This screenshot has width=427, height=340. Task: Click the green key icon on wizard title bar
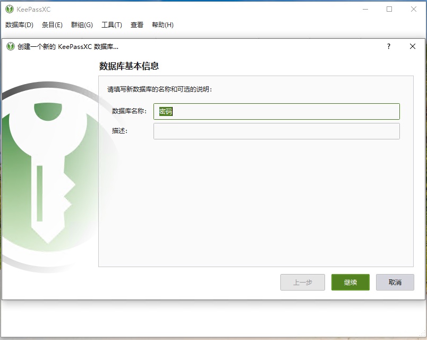11,46
